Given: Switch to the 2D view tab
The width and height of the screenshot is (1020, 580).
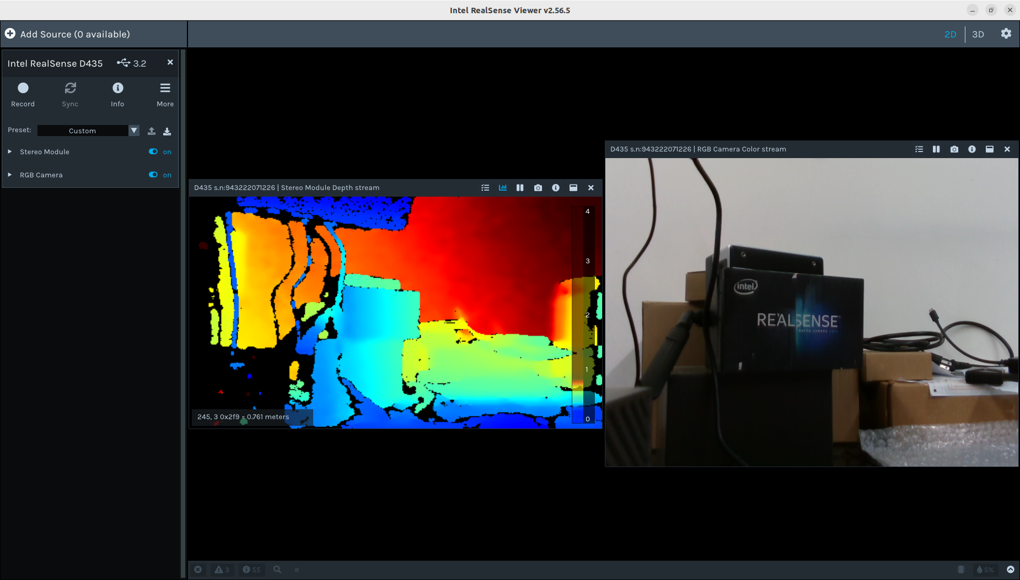Looking at the screenshot, I should click(950, 34).
